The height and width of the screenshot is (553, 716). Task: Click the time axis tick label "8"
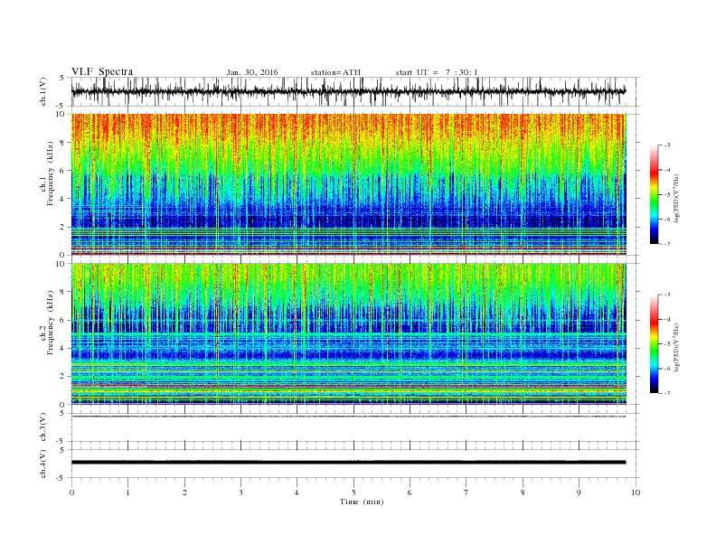pos(523,492)
